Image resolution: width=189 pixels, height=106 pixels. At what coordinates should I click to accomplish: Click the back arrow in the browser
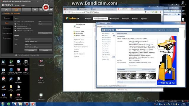pos(66,12)
